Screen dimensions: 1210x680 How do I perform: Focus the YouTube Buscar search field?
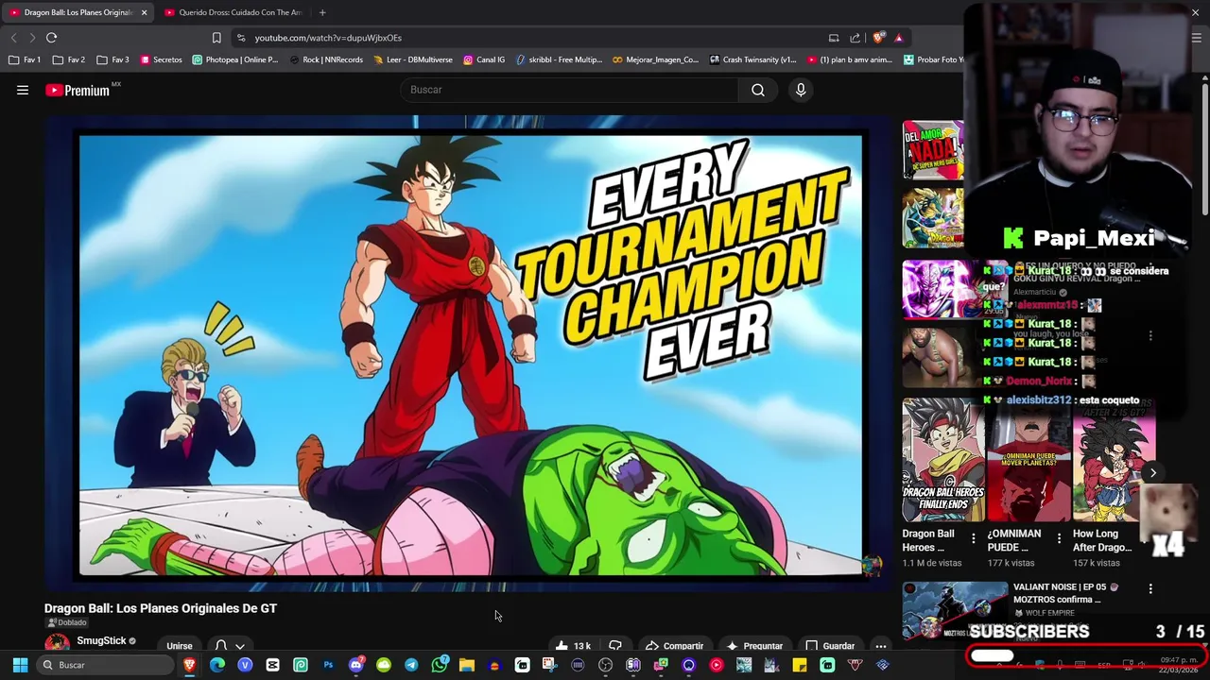click(x=570, y=90)
